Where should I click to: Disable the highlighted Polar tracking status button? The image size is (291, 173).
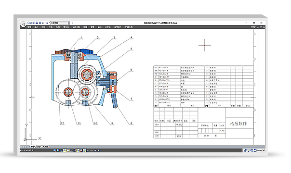tap(65, 150)
